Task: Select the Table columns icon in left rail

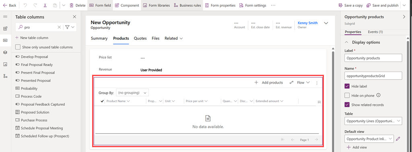Action: [5, 41]
